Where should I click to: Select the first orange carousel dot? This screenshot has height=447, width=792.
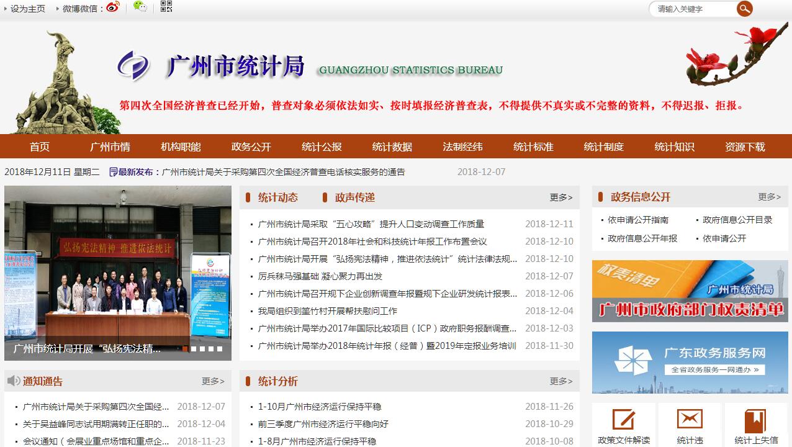(185, 349)
